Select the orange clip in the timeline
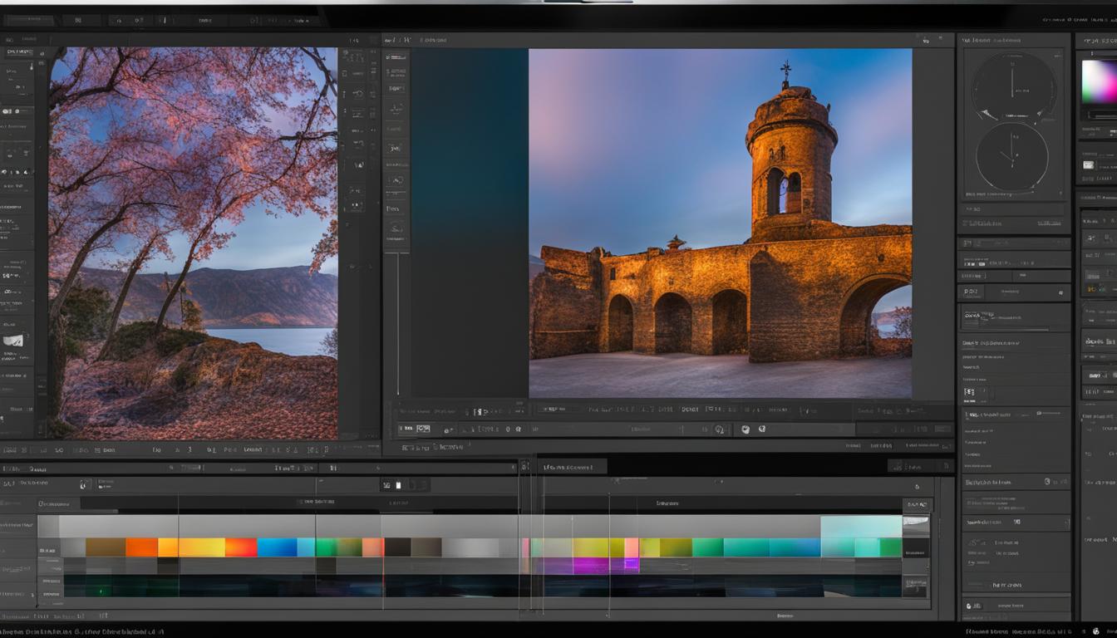 141,547
